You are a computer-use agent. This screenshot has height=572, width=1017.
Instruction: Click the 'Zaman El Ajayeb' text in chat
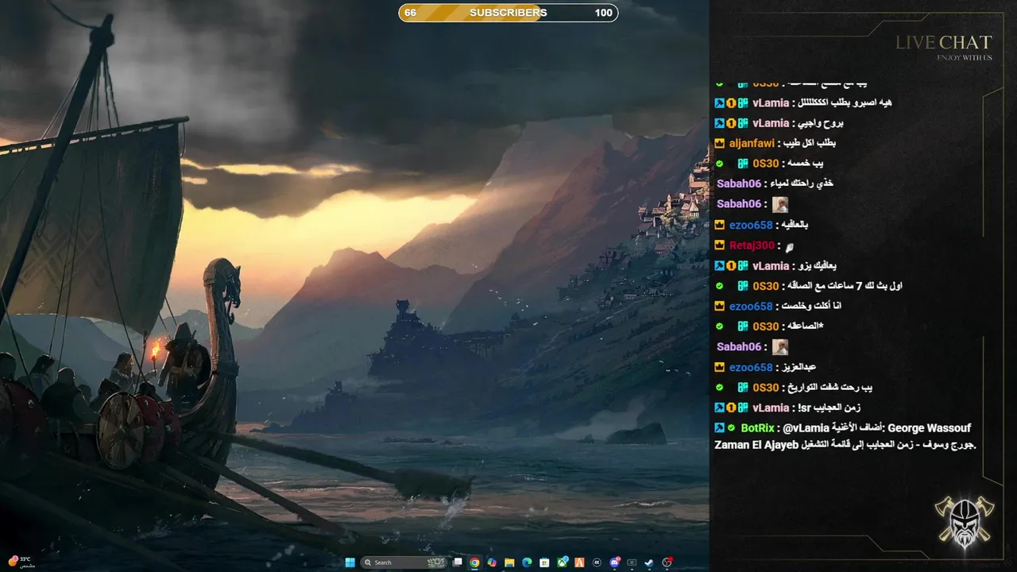755,445
